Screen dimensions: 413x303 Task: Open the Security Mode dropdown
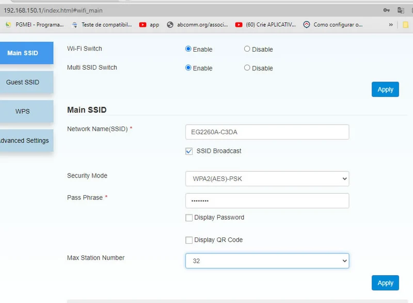coord(267,179)
